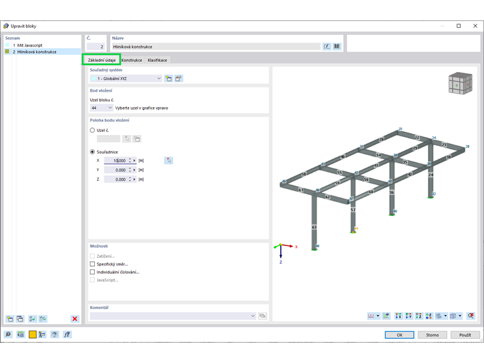
Task: Open isometric view dropdown arrow
Action: [445, 316]
